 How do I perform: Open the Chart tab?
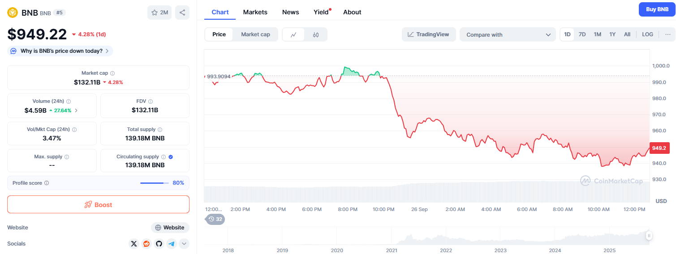(220, 12)
